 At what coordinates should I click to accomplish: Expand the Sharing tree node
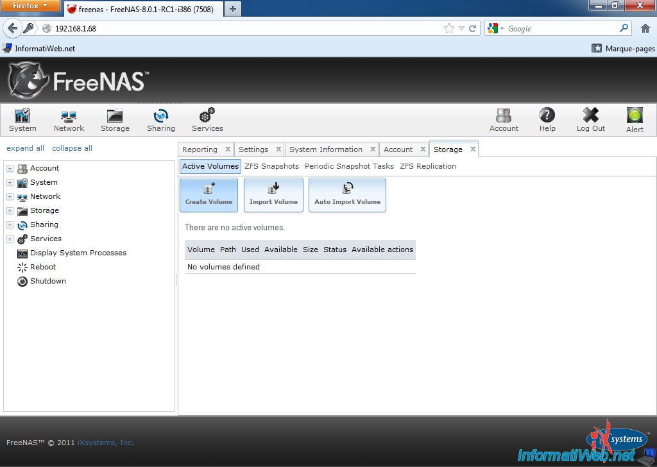pos(10,225)
